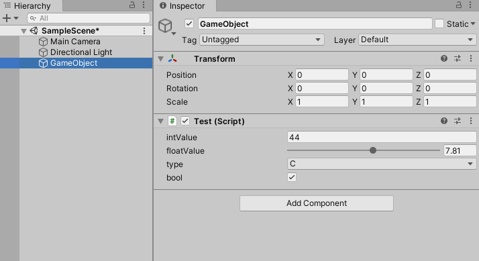Click the plus create-object icon in Hierarchy
The width and height of the screenshot is (479, 261).
pyautogui.click(x=7, y=18)
